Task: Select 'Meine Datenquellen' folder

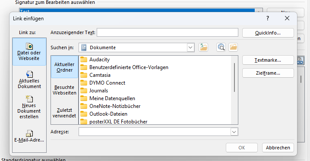Action: pyautogui.click(x=108, y=98)
